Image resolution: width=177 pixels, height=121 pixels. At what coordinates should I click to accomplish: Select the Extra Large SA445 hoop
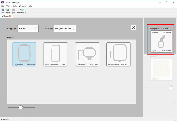[x=56, y=54]
